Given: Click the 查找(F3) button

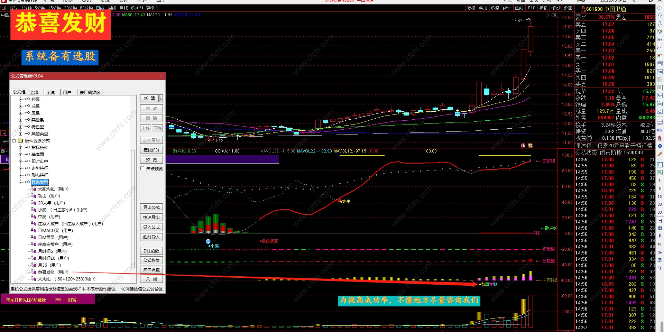Looking at the screenshot, I should click(x=151, y=150).
